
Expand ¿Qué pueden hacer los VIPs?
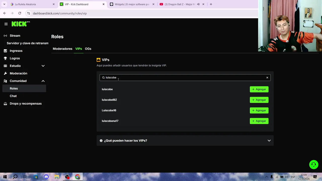pos(185,141)
